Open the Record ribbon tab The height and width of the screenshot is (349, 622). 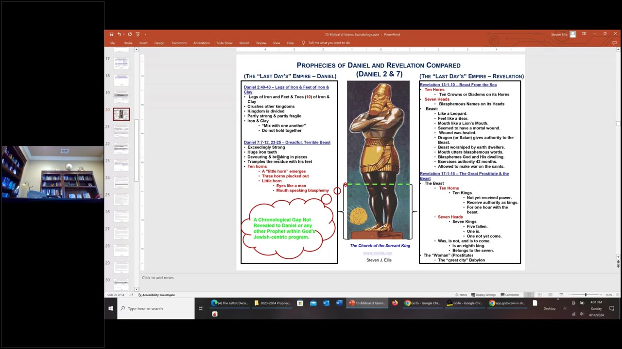pos(244,43)
